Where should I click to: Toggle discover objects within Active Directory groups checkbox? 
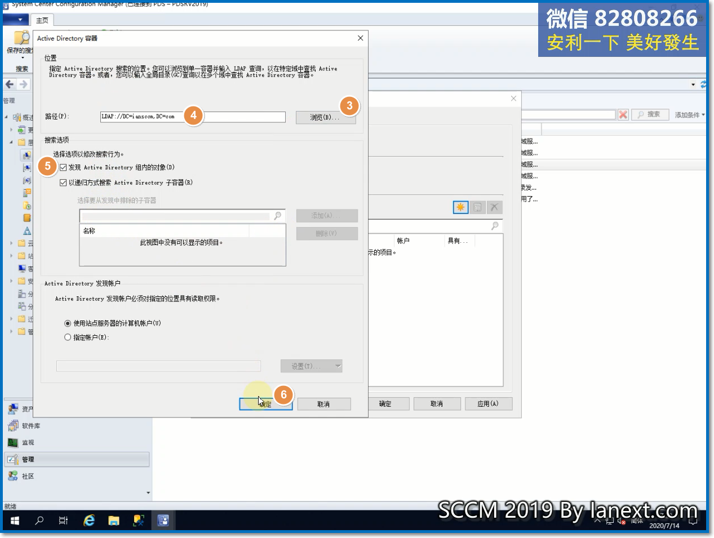63,167
